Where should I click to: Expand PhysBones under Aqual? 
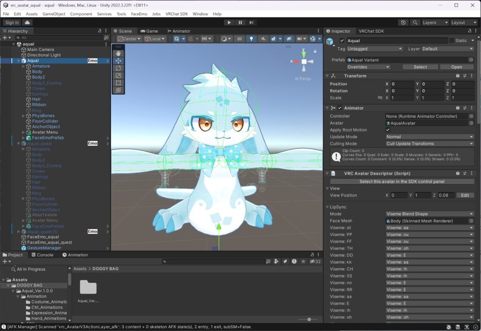(x=23, y=116)
